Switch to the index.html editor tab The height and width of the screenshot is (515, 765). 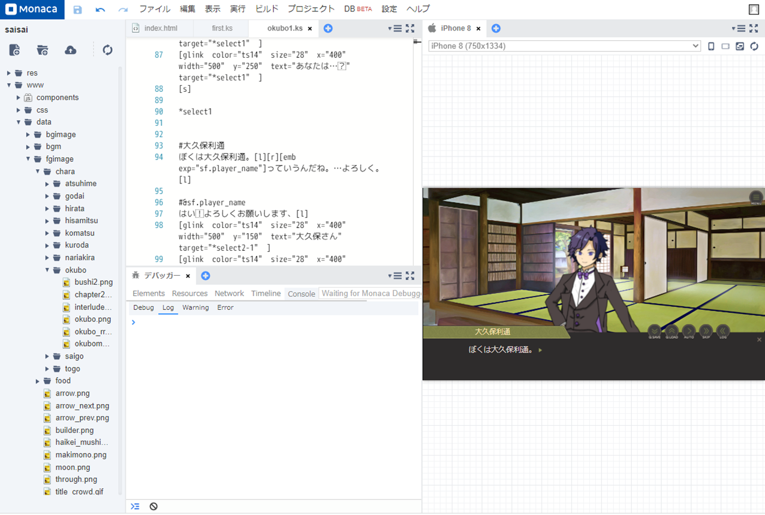[160, 28]
